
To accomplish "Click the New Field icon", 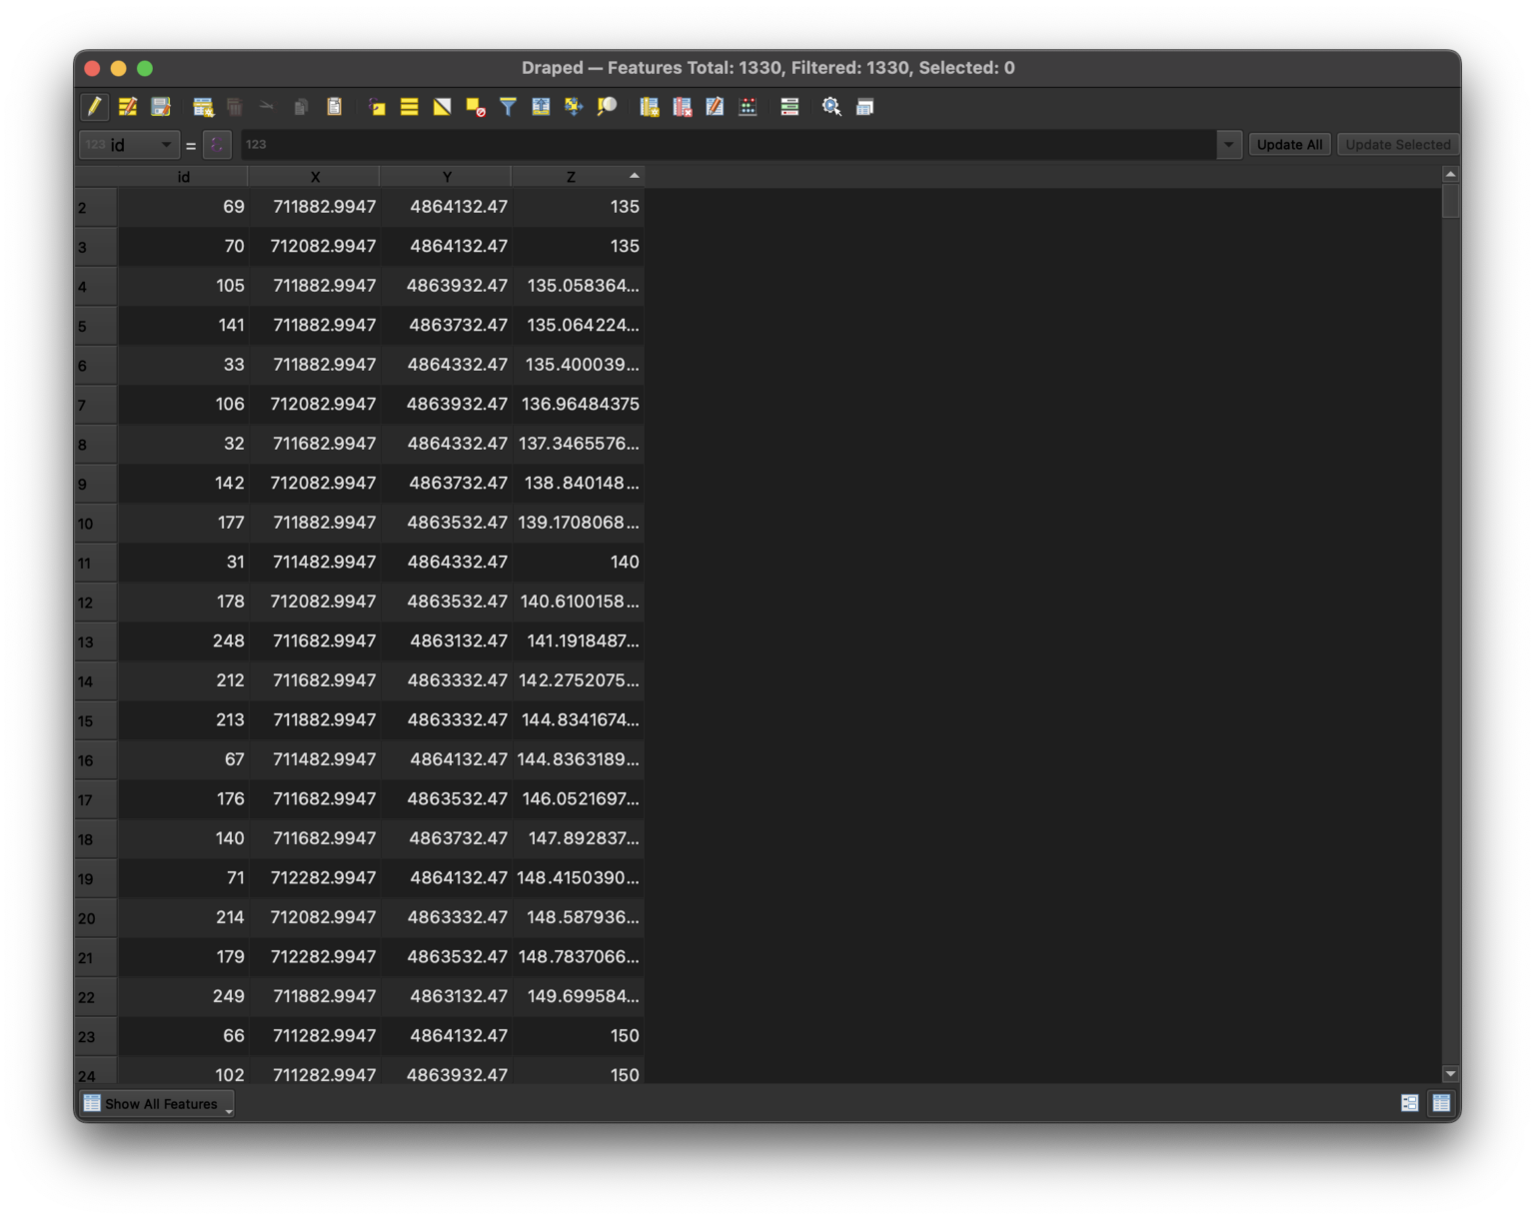I will (649, 107).
